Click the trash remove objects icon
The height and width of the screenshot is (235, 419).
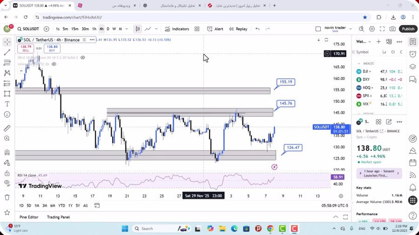point(7,197)
